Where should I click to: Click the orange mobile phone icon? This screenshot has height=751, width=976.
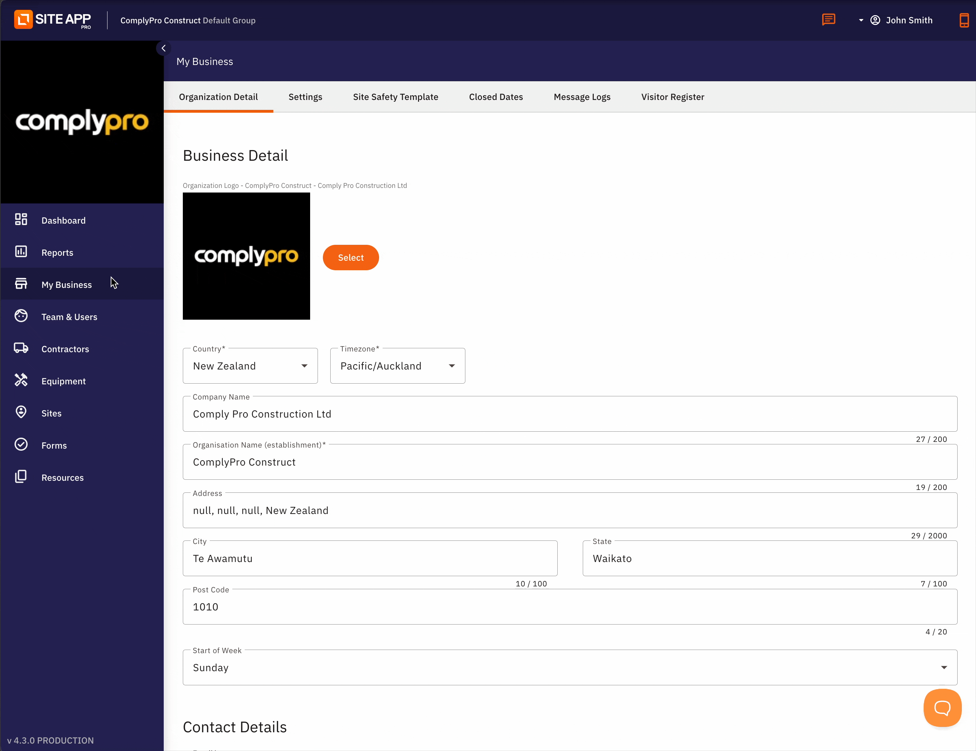(x=964, y=20)
